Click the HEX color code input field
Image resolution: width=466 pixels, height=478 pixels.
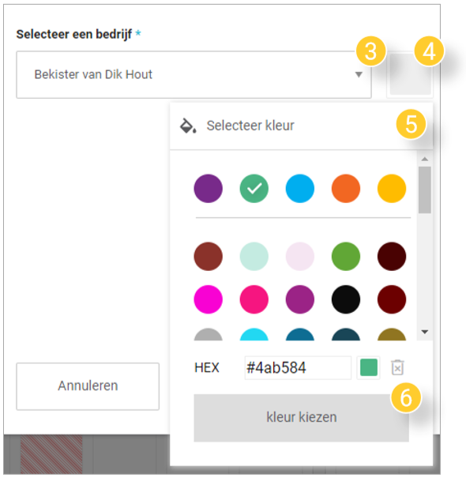point(298,367)
